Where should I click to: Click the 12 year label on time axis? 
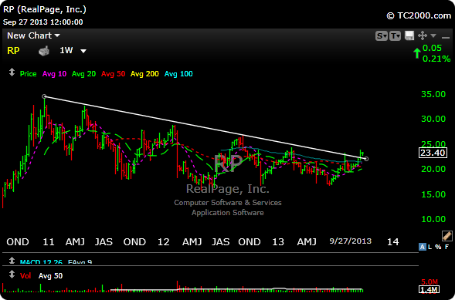click(163, 241)
